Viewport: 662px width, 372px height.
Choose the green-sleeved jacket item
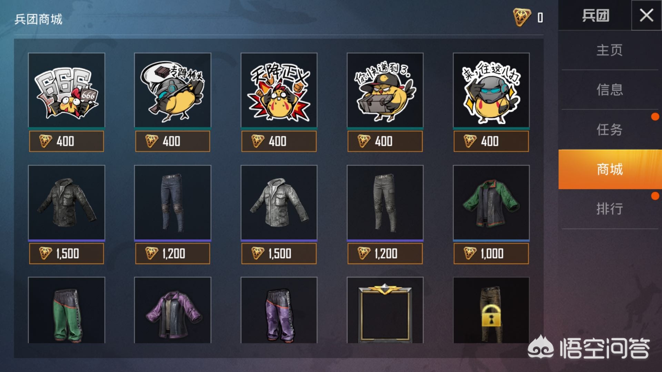[x=491, y=203]
